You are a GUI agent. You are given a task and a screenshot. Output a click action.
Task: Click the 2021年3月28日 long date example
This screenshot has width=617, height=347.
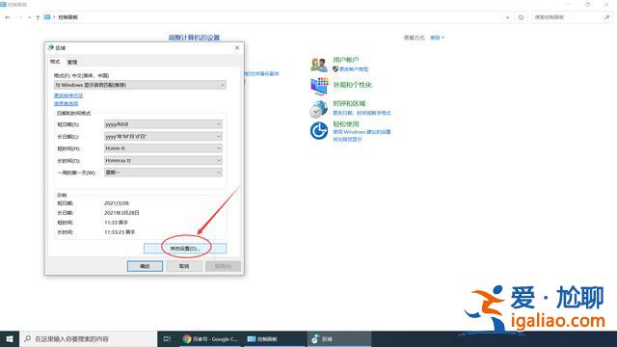121,213
